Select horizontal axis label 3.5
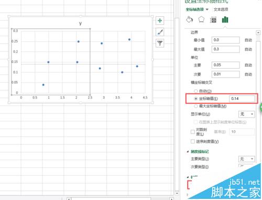The height and width of the screenshot is (200, 262). (117, 98)
